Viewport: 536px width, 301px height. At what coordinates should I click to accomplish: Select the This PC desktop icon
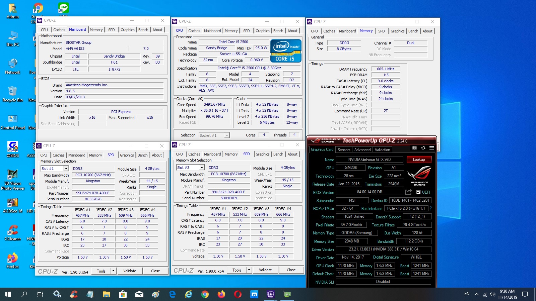click(x=13, y=39)
